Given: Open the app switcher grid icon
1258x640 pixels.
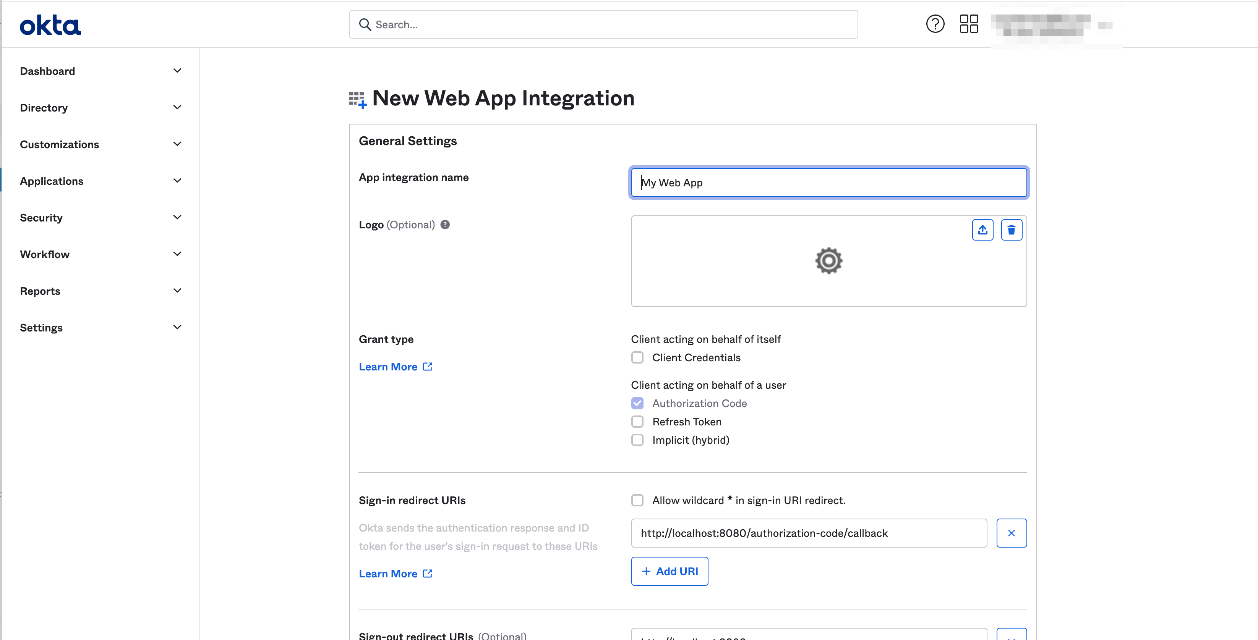Looking at the screenshot, I should click(x=969, y=23).
